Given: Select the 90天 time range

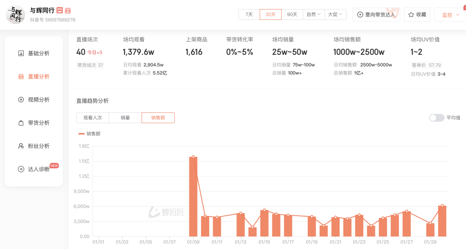Looking at the screenshot, I should pos(292,14).
